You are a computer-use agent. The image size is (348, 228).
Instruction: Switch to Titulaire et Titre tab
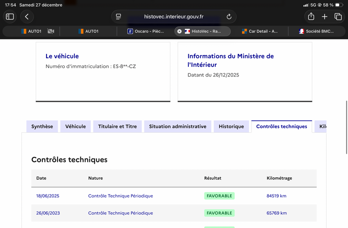pyautogui.click(x=117, y=126)
